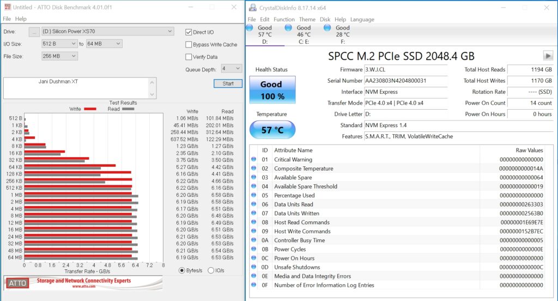Click the status orb beside Data Units Read
This screenshot has width=558, height=301.
254,204
